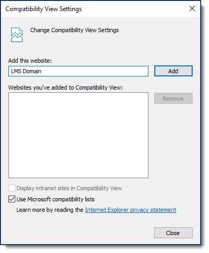Uncheck the Use Microsoft compatibility lists box
The width and height of the screenshot is (209, 253).
(x=12, y=199)
